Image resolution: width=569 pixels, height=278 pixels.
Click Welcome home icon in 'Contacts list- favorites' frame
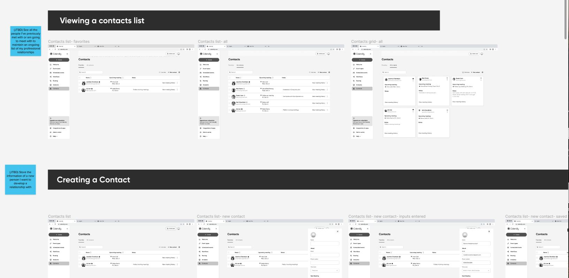point(51,64)
